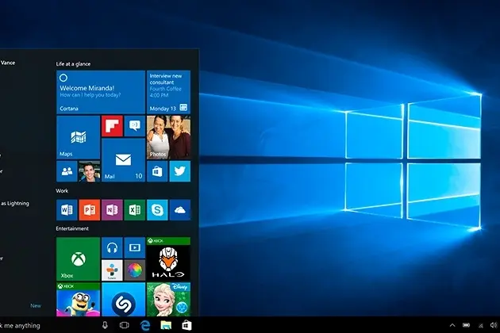This screenshot has height=333, width=500.
Task: Launch the Maps tile
Action: pos(78,137)
